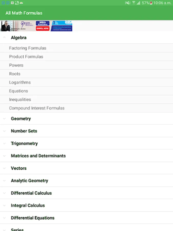Go to Logarithms formulas
This screenshot has width=173, height=231.
click(x=20, y=82)
